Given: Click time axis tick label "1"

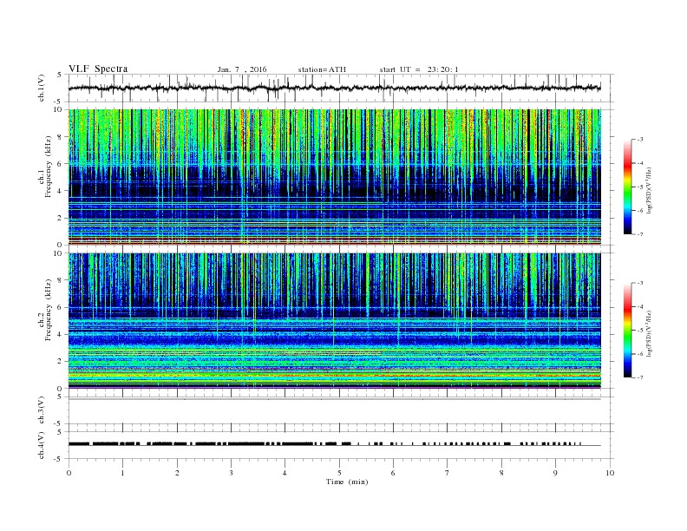Looking at the screenshot, I should coord(122,473).
